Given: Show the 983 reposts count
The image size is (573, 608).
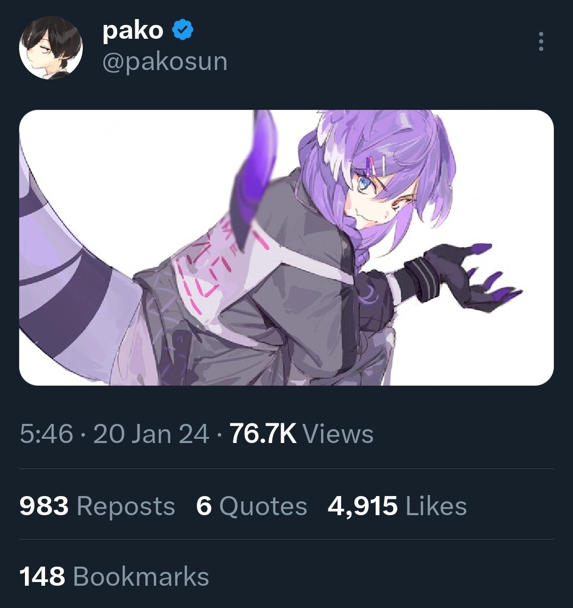Looking at the screenshot, I should click(44, 506).
